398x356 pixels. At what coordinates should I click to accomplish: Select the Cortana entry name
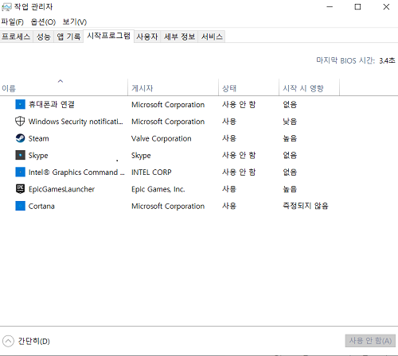pyautogui.click(x=41, y=206)
